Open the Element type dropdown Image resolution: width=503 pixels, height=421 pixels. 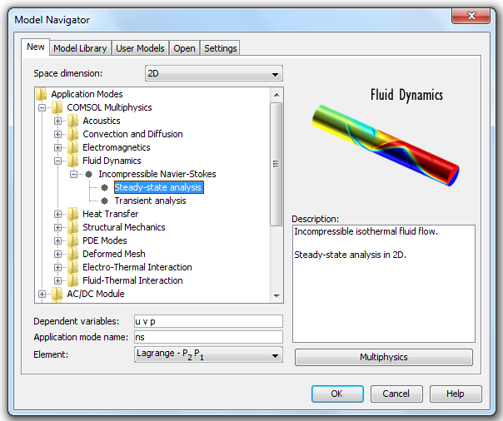pyautogui.click(x=208, y=354)
